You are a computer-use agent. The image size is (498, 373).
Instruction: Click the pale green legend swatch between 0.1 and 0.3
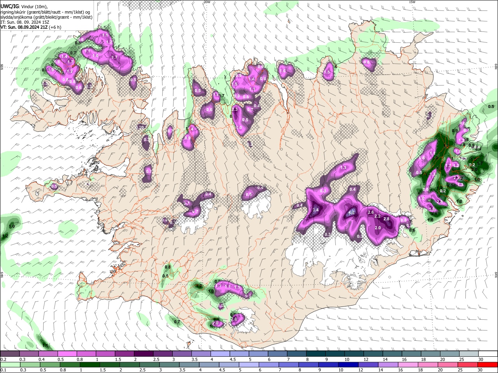click(x=11, y=365)
